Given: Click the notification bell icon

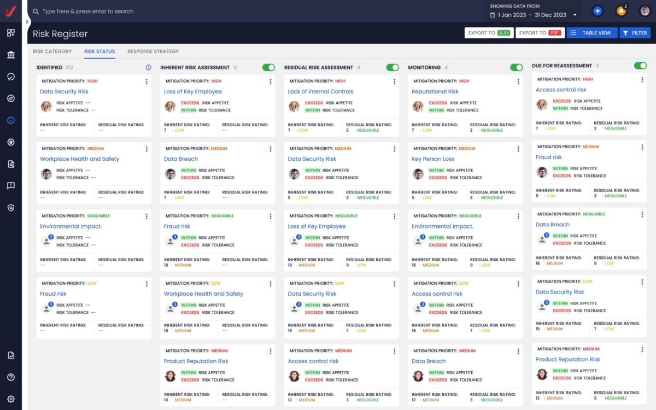Looking at the screenshot, I should 621,11.
